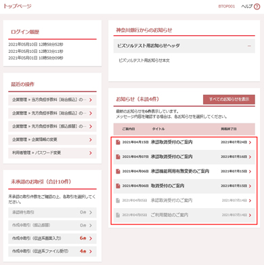The width and height of the screenshot is (264, 265).
Task: Click chevron on 04月05日 承認取消受付のご案内 row
Action: coord(250,201)
